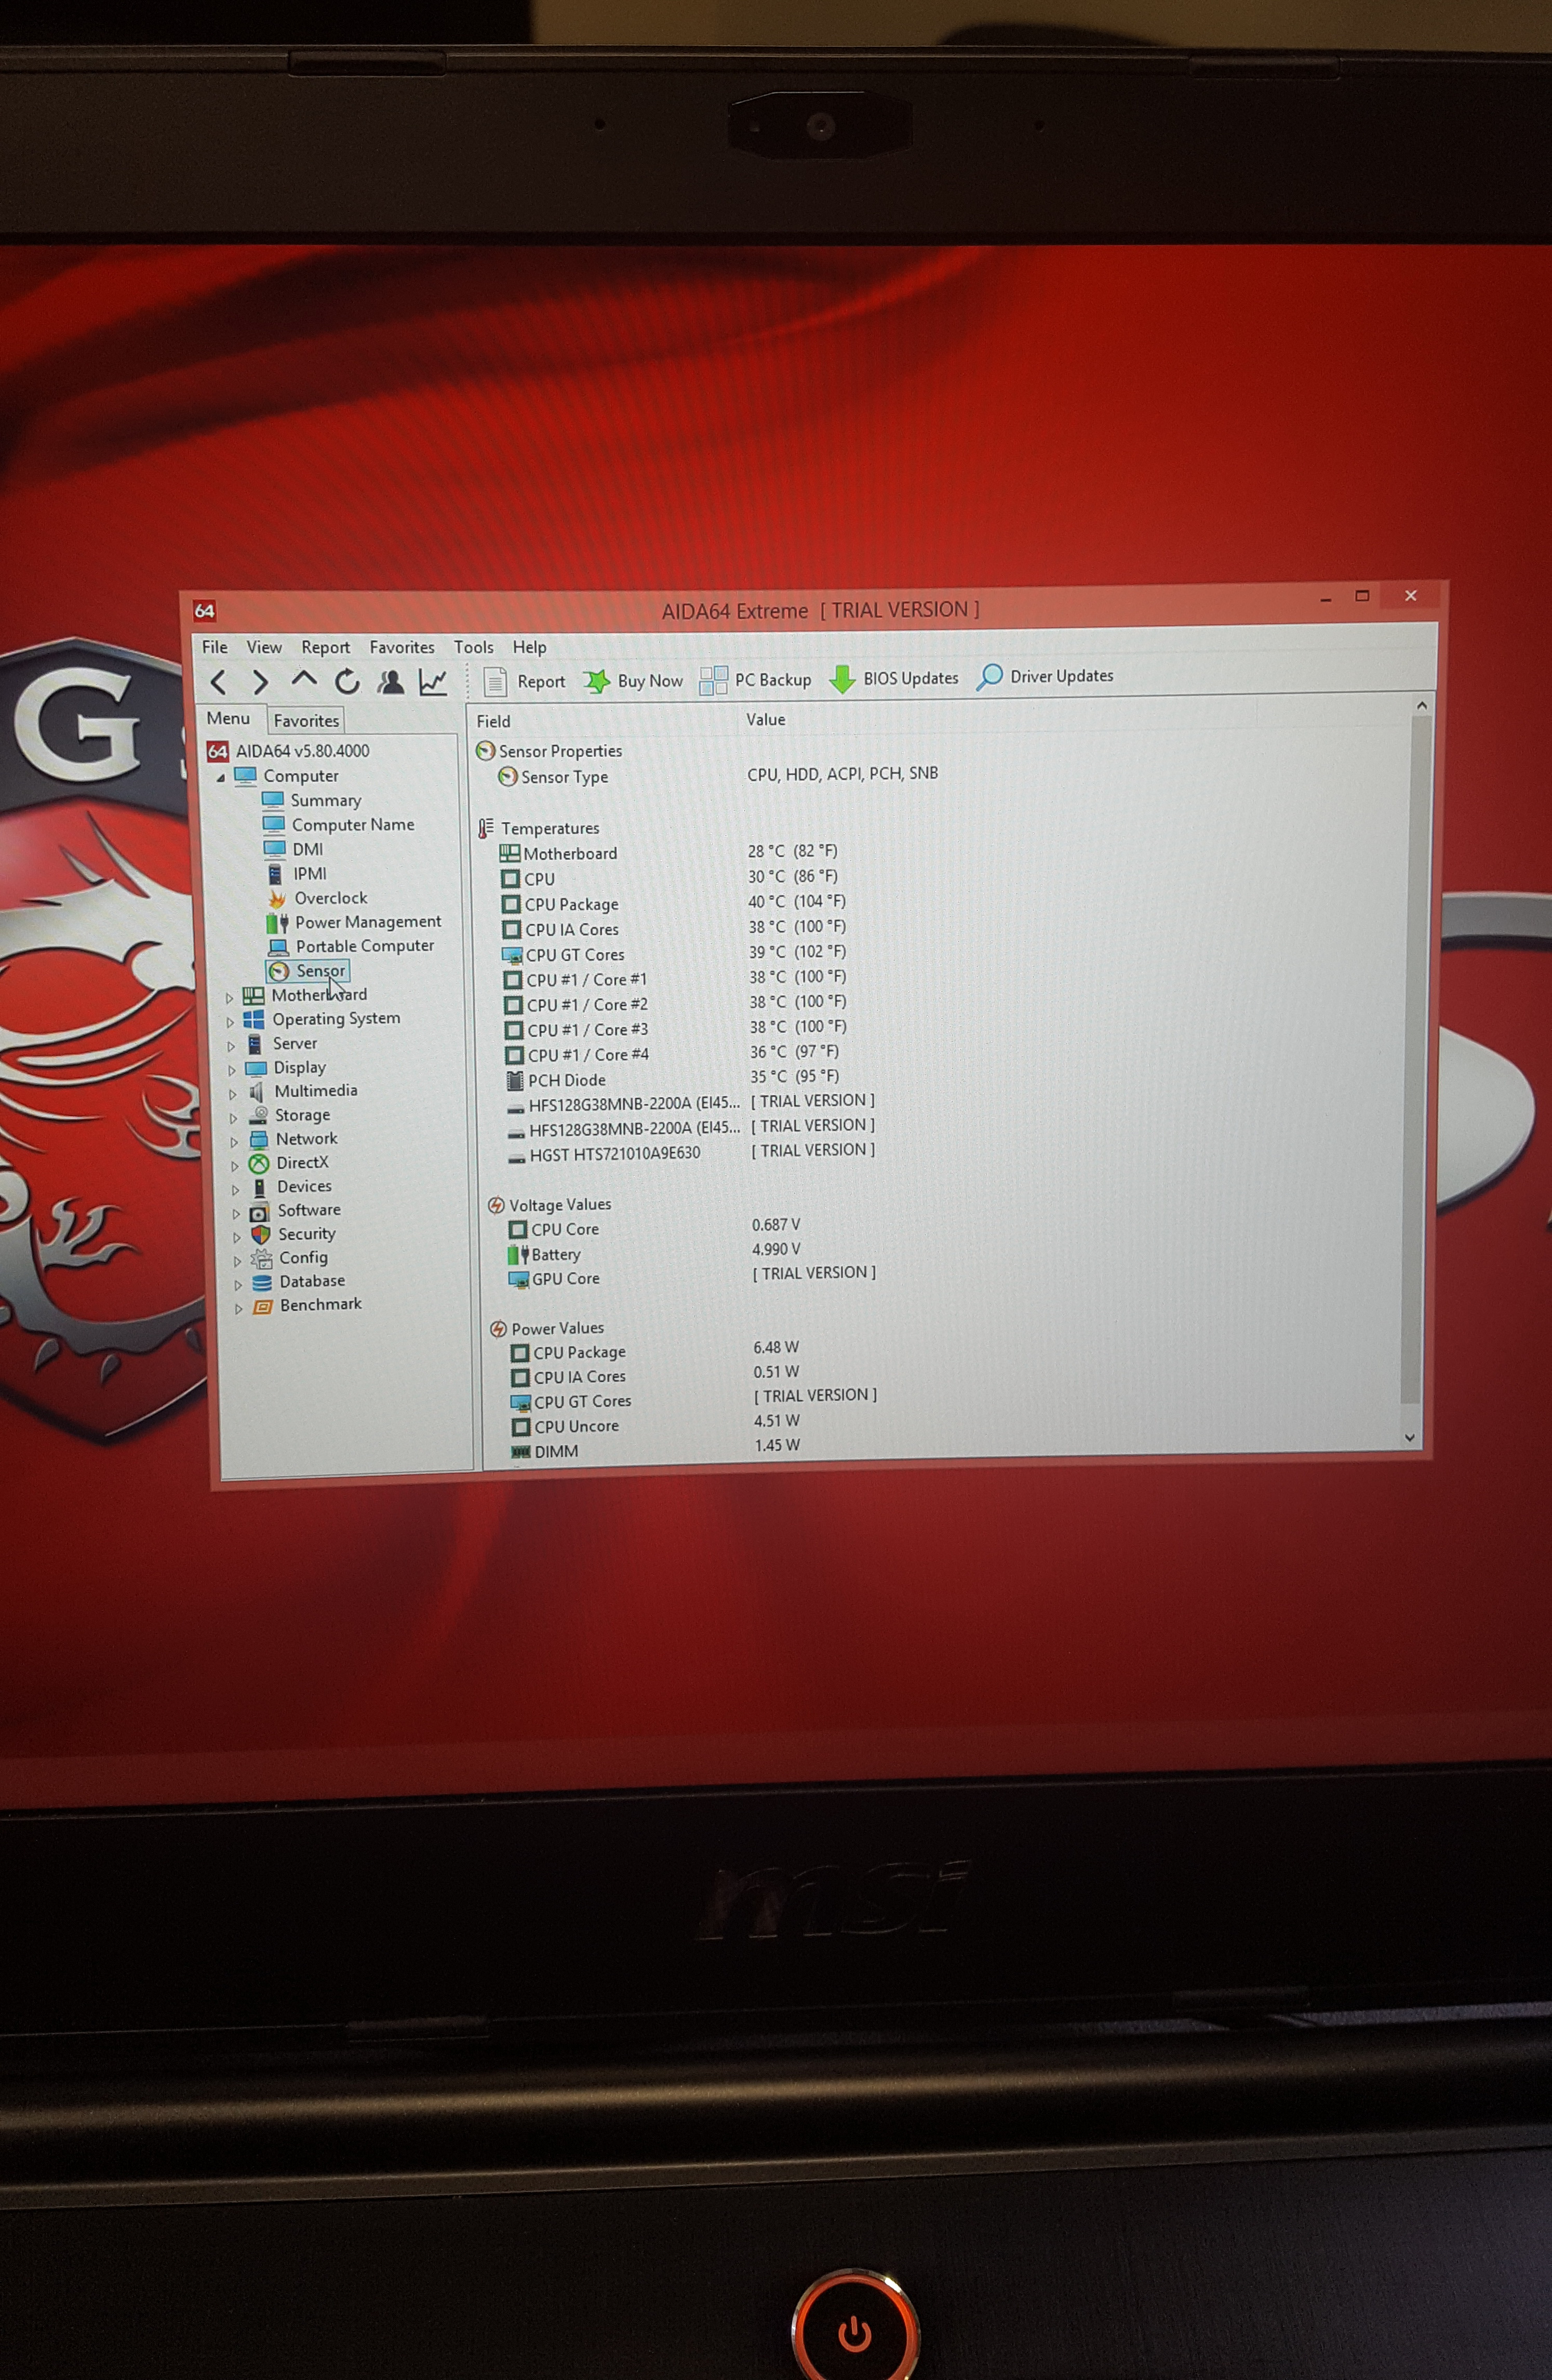Click the Database icon in the tree
The image size is (1552, 2380).
[x=262, y=1282]
